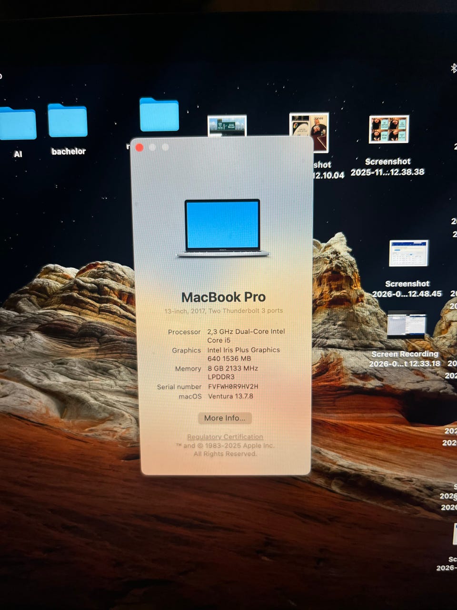Click the 8 GB 2133 MHz memory value

click(x=233, y=372)
